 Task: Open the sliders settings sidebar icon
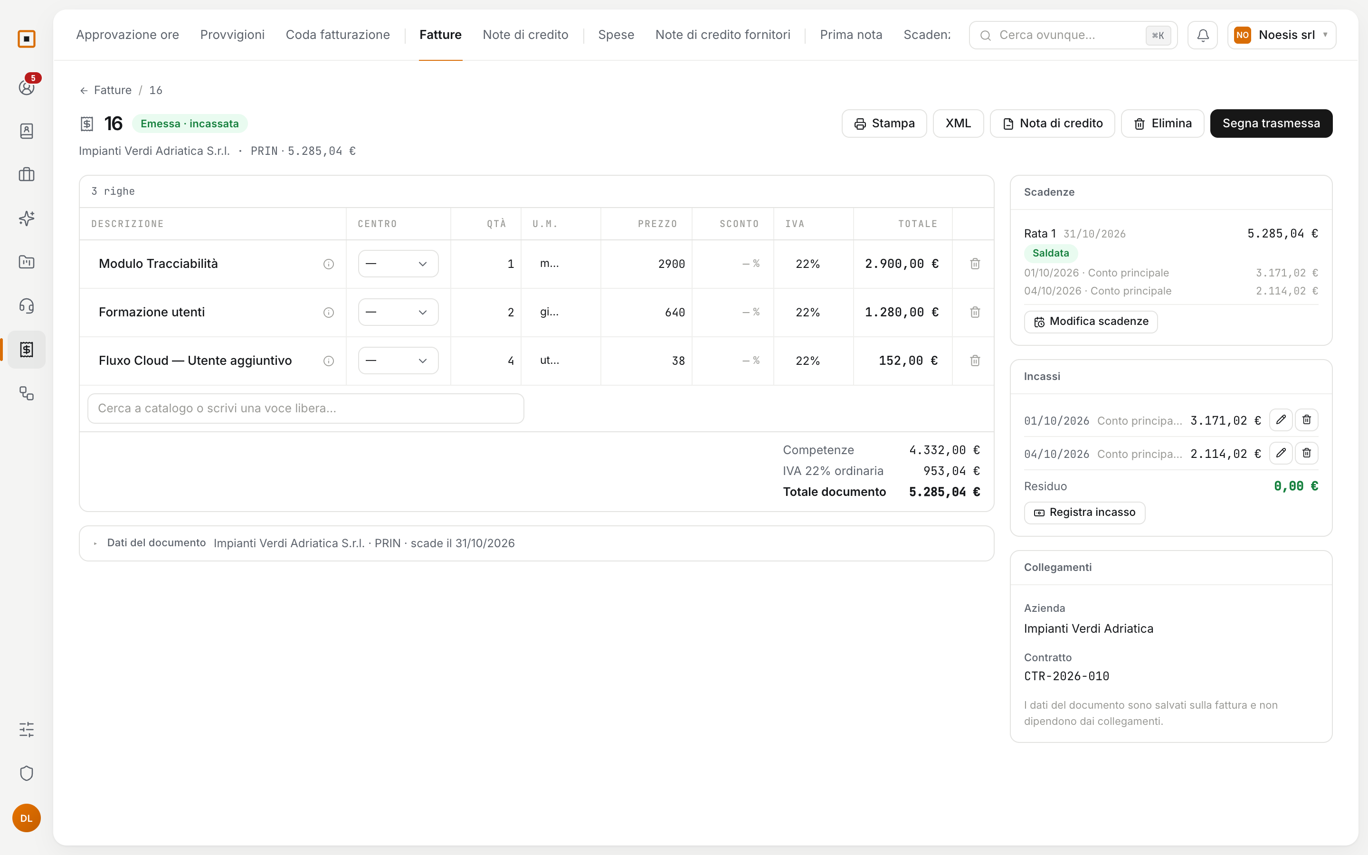click(x=27, y=730)
